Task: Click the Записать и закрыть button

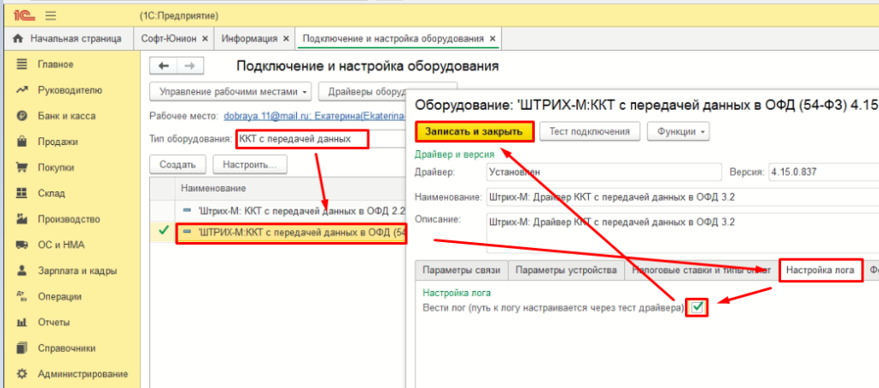Action: click(x=474, y=131)
